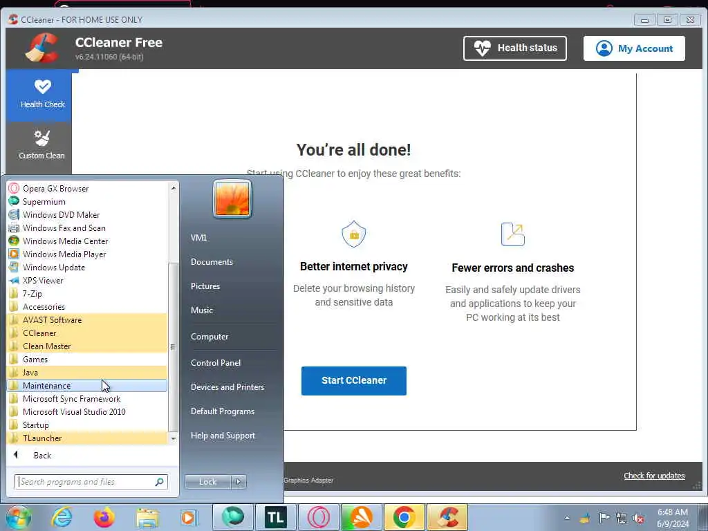Screen dimensions: 708x531
Task: Click the Search programs and files box
Action: point(91,482)
